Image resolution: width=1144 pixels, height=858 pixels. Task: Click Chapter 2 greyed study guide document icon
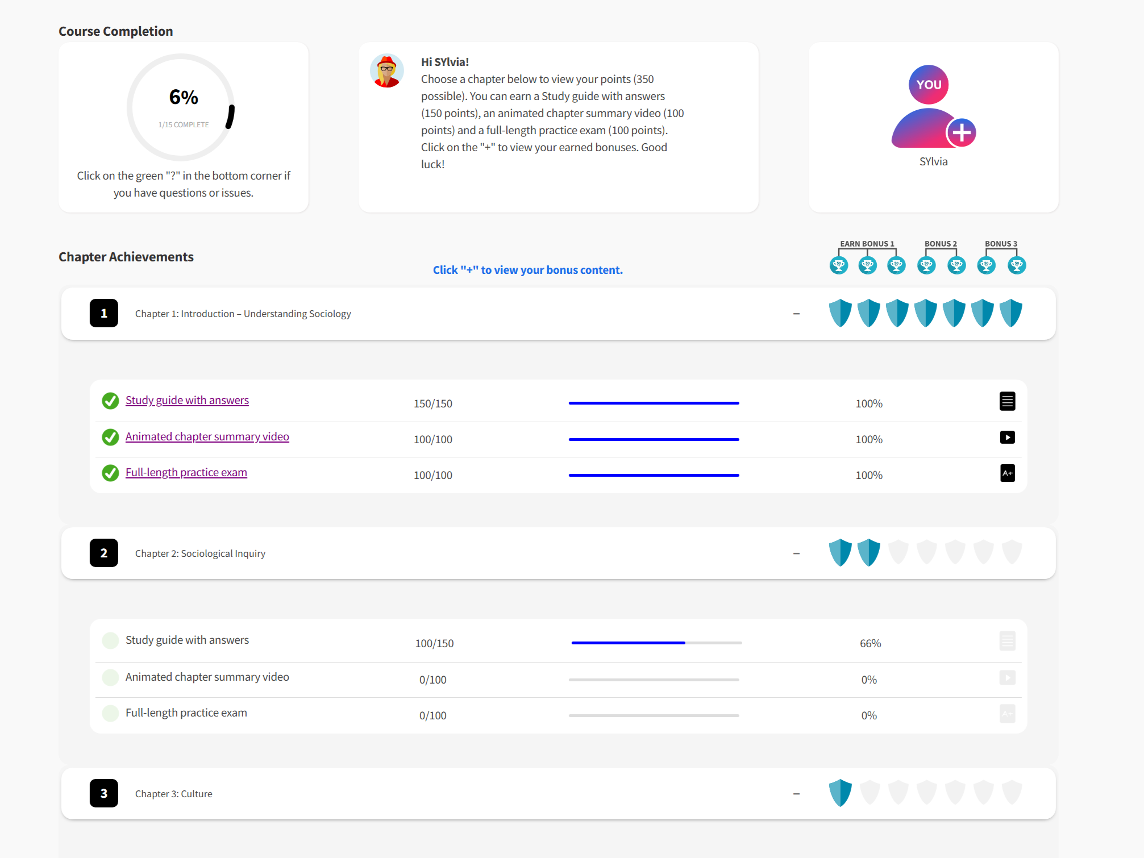click(1008, 641)
